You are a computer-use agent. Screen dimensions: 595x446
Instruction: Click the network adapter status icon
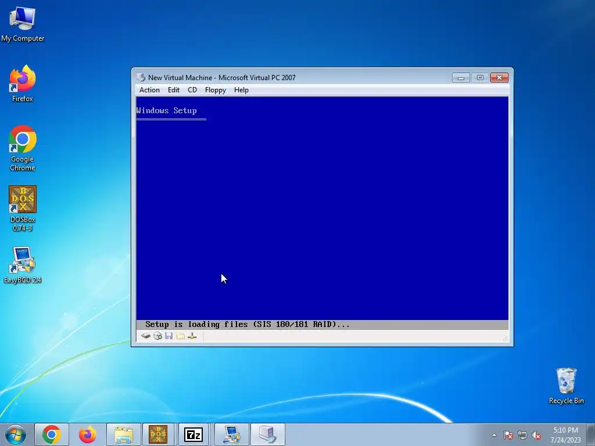[192, 336]
